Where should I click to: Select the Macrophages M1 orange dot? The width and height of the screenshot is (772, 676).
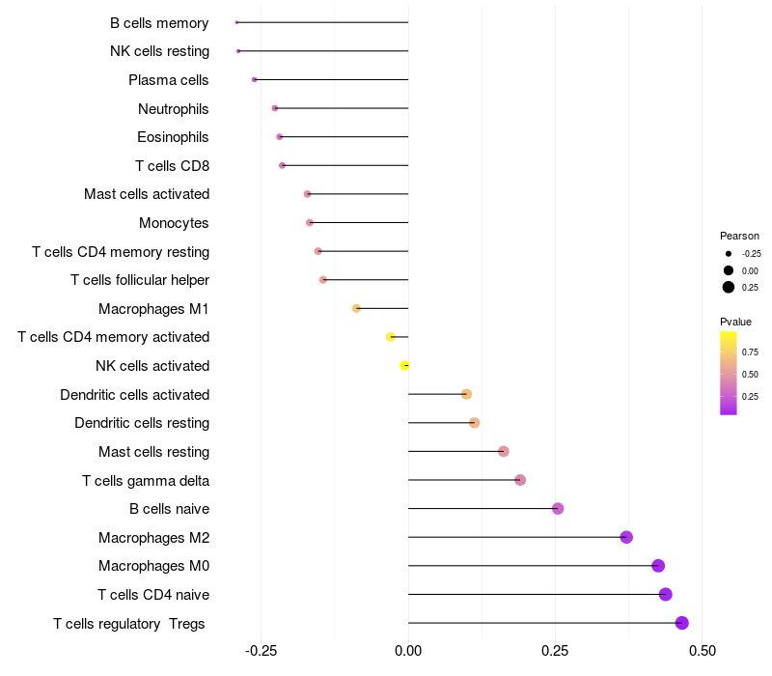coord(356,308)
